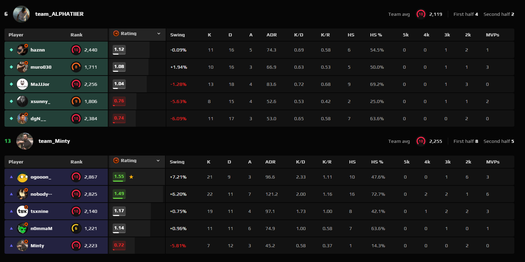Open nobody-- player profile link
Screen dimensions: 525x262
41,194
